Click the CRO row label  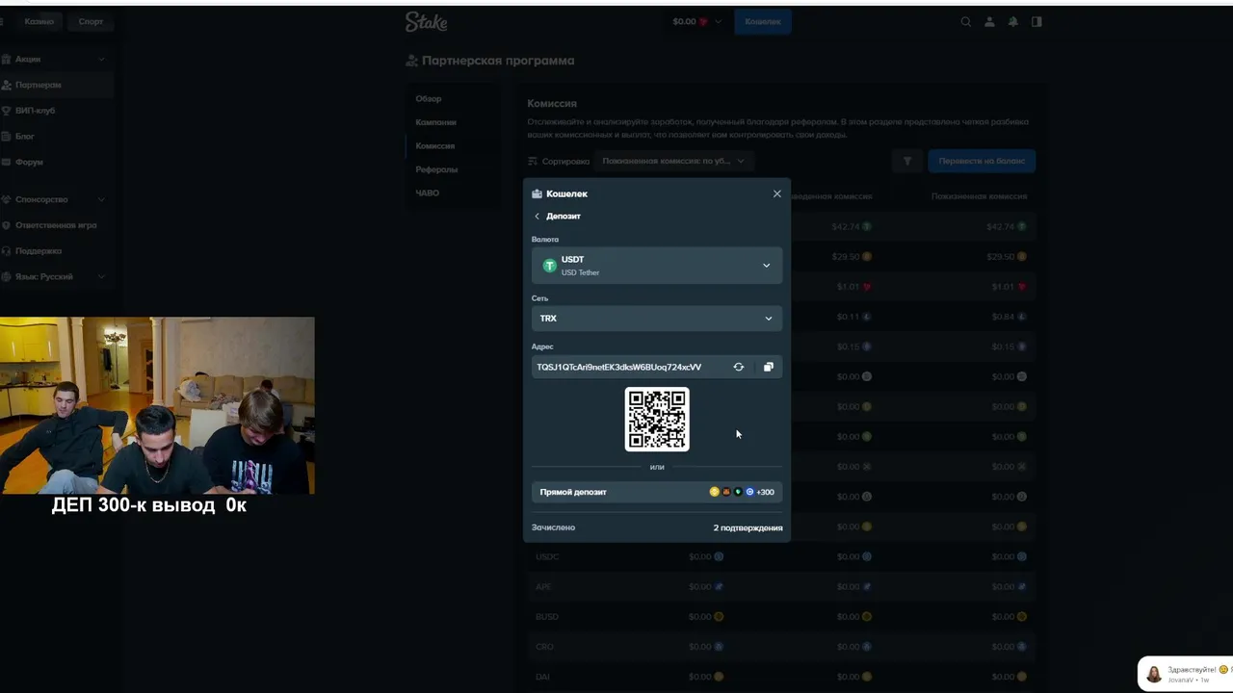tap(544, 647)
